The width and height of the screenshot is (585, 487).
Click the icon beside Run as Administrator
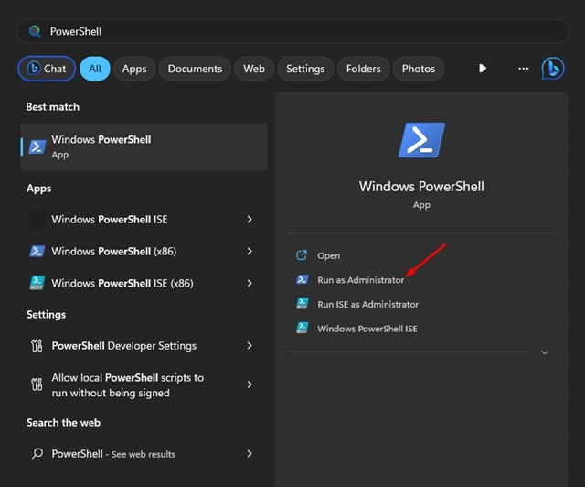tap(303, 279)
